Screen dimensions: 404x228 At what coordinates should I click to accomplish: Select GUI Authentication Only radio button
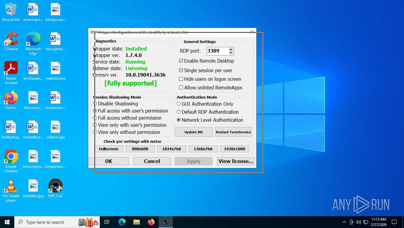(205, 104)
